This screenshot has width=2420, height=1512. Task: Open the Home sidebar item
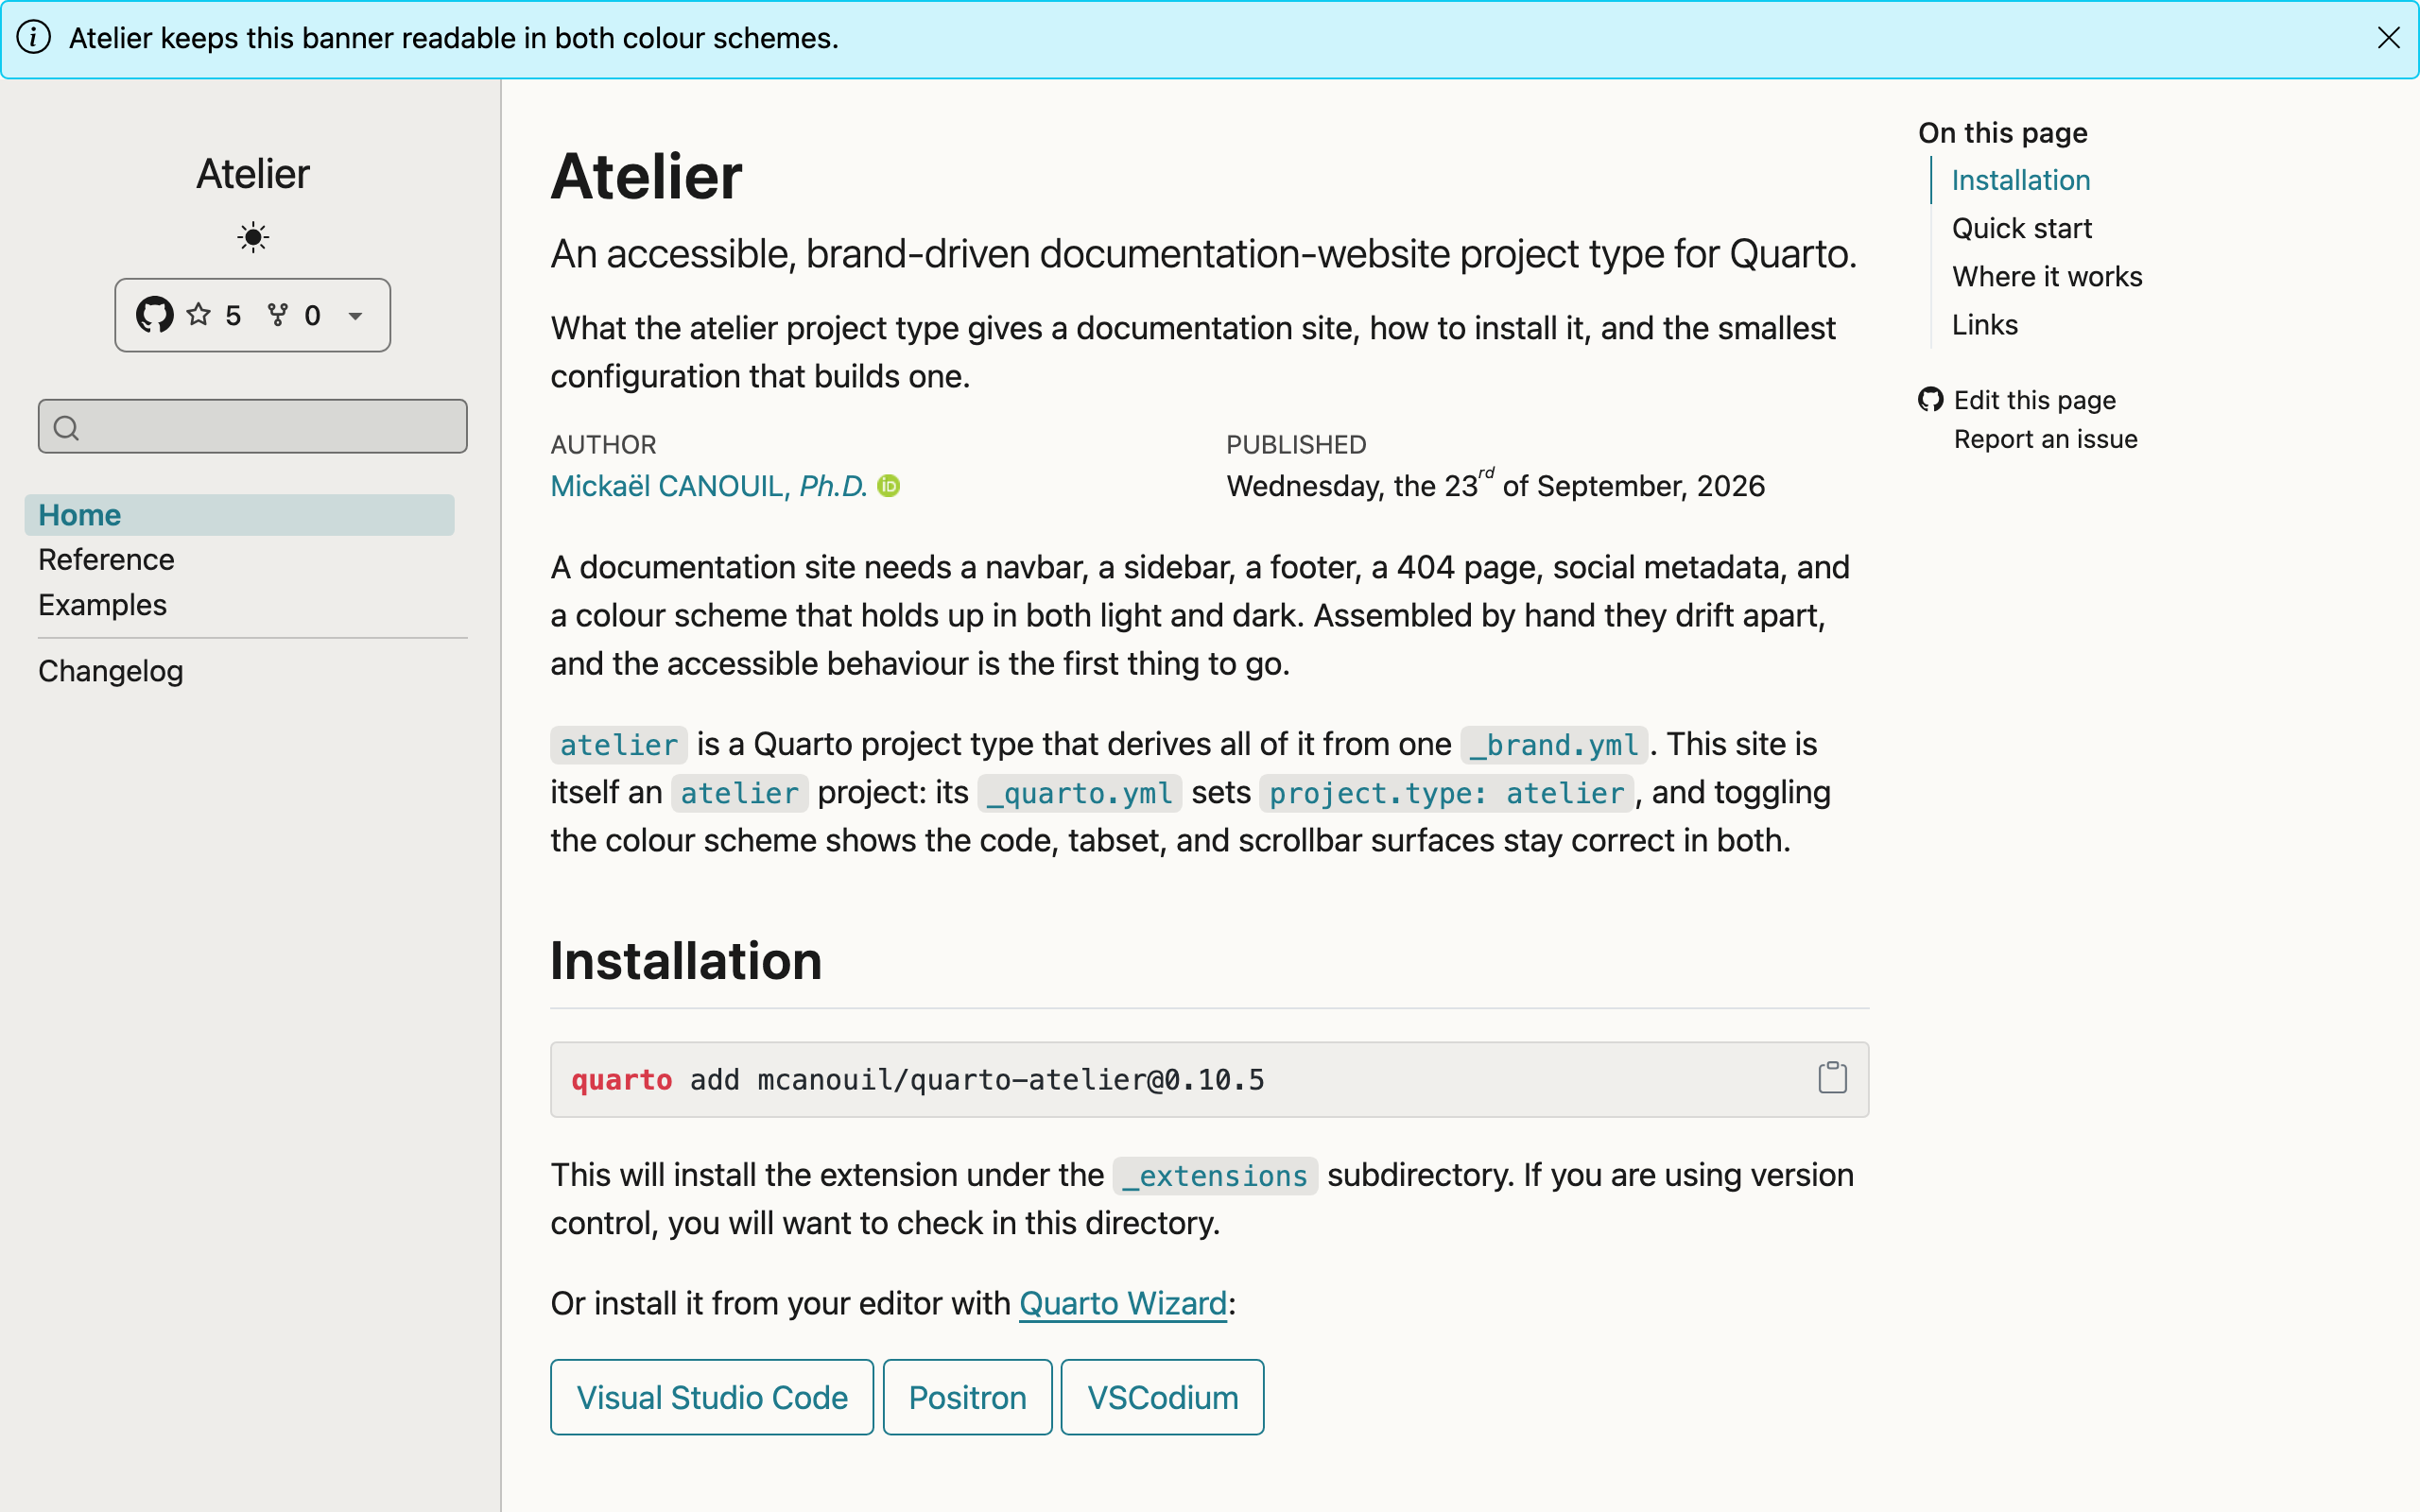coord(239,515)
